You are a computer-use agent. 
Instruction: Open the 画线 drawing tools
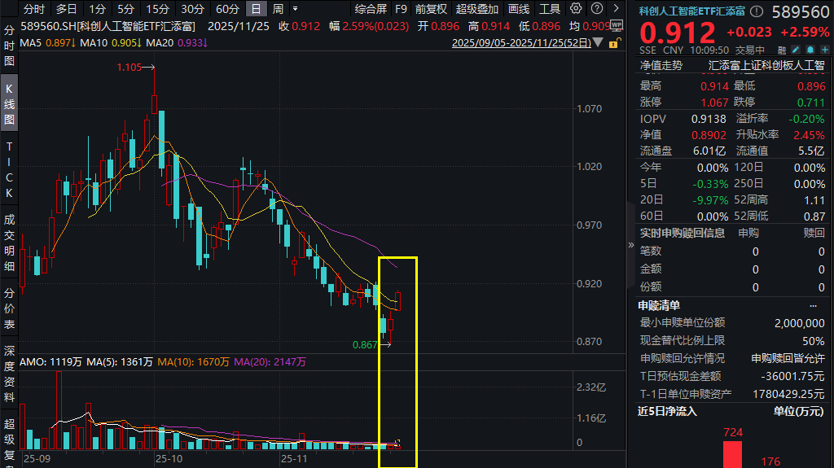tap(518, 9)
